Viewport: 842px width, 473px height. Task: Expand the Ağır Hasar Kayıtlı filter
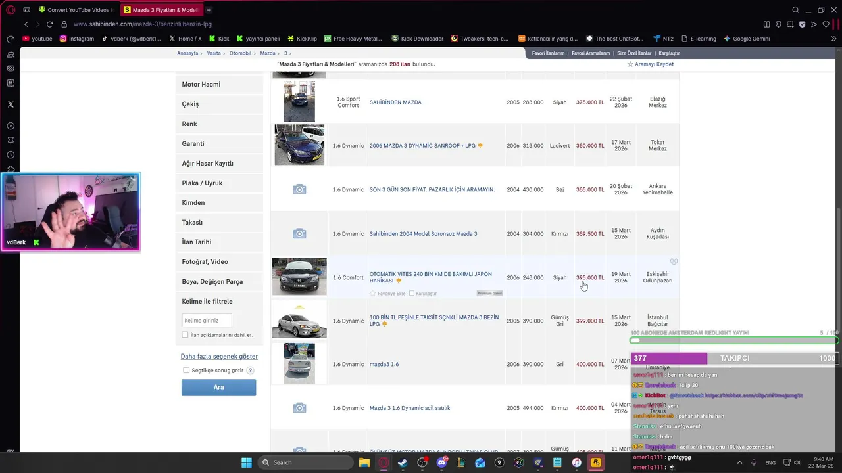click(x=219, y=164)
